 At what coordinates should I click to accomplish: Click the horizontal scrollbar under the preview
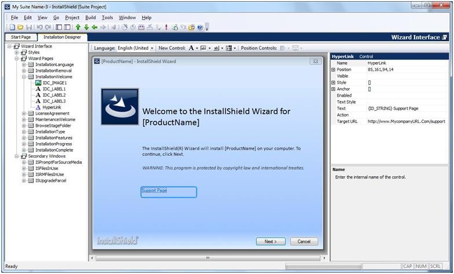(207, 258)
